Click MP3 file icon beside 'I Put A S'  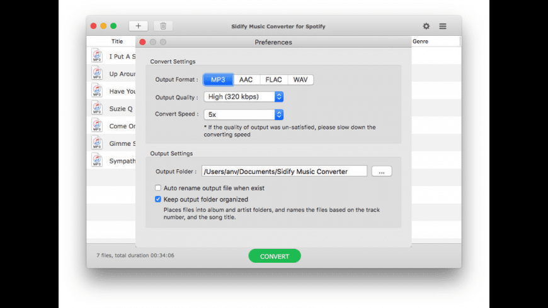(x=97, y=55)
